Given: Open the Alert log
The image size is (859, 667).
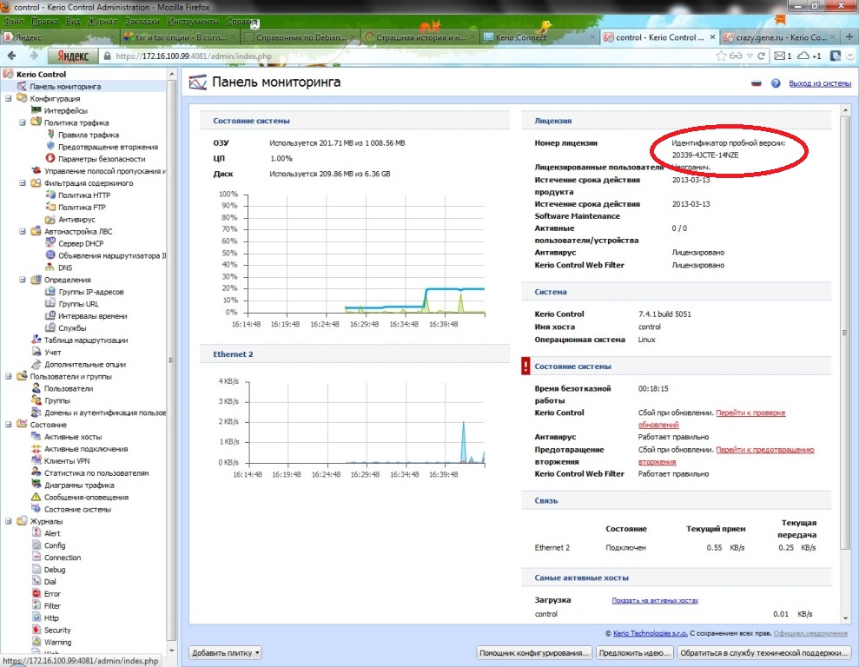Looking at the screenshot, I should (x=52, y=533).
